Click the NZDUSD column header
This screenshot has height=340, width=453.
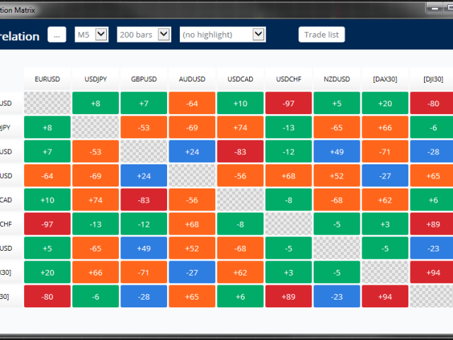click(x=336, y=79)
